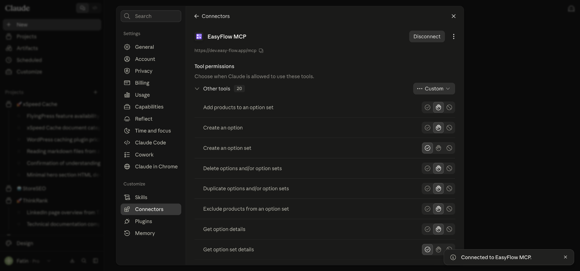The width and height of the screenshot is (580, 271).
Task: Always allow 'Delete options and/or option sets'
Action: pos(427,169)
